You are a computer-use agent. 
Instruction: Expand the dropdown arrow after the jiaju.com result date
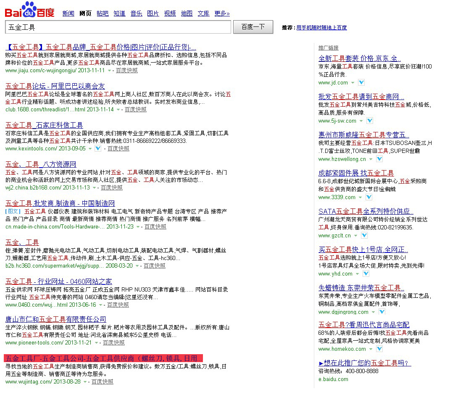pos(110,71)
